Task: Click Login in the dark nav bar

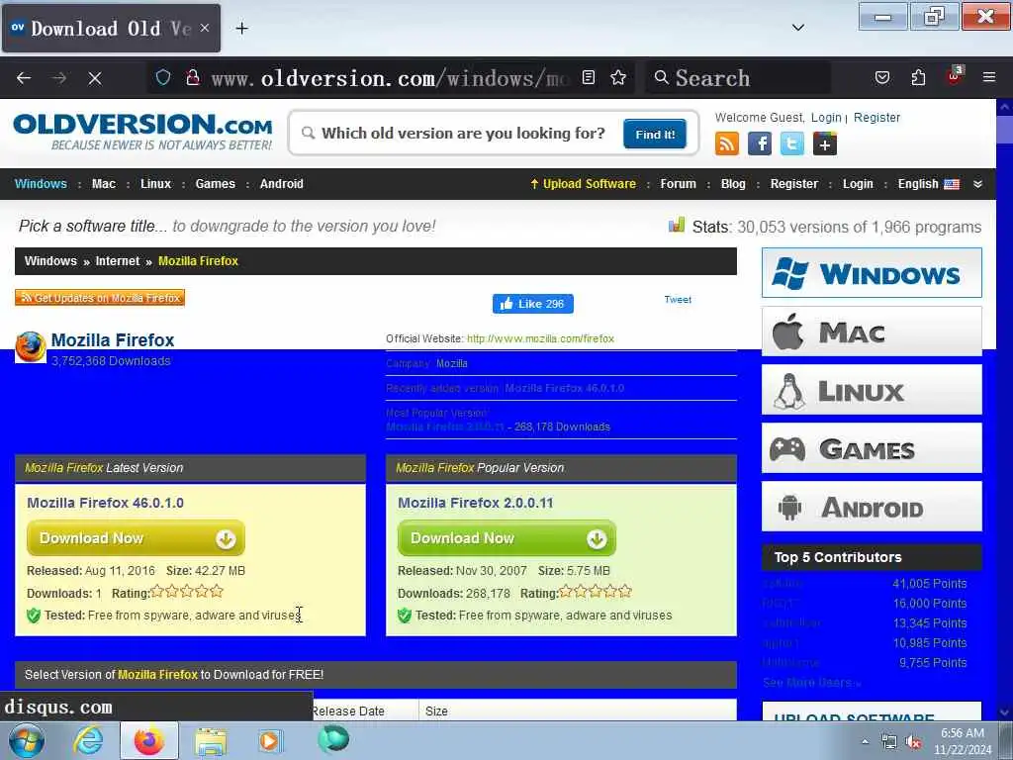Action: click(x=858, y=183)
